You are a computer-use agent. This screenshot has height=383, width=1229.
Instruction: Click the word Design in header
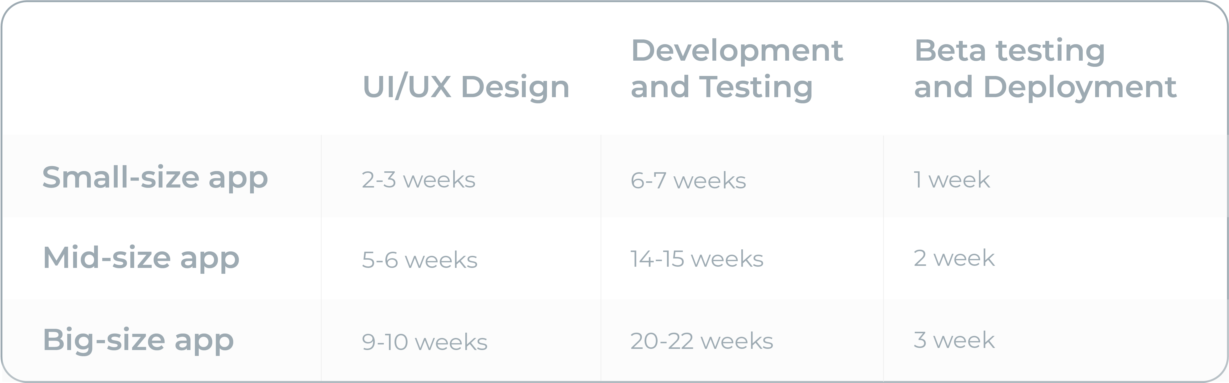[x=515, y=87]
